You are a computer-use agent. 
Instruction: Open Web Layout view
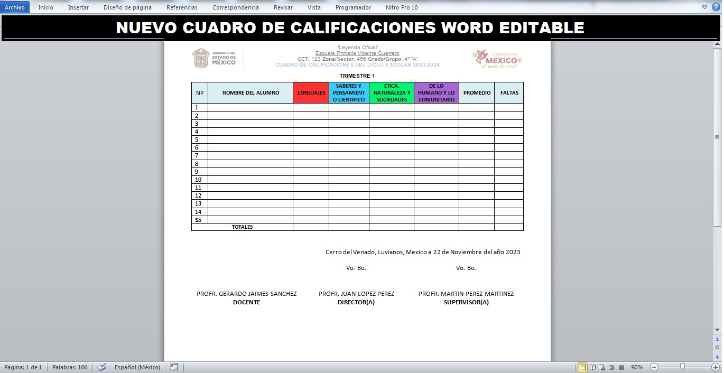[601, 367]
